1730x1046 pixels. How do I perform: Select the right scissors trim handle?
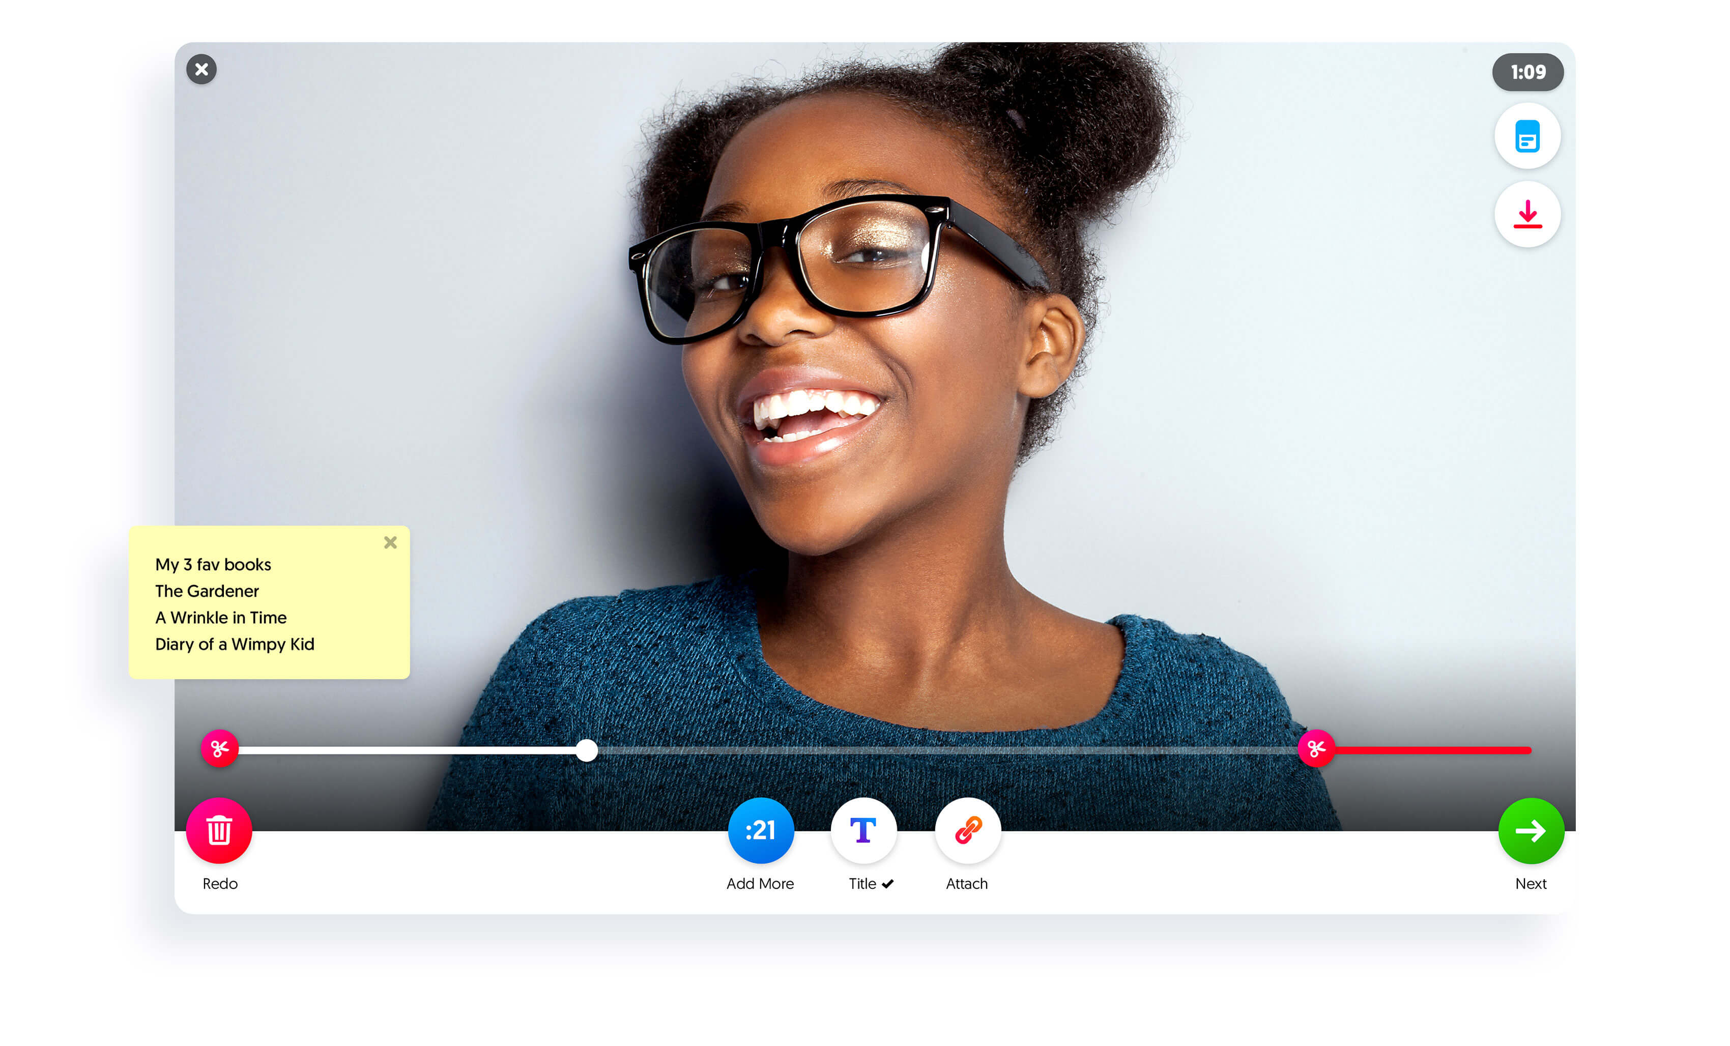[x=1316, y=748]
